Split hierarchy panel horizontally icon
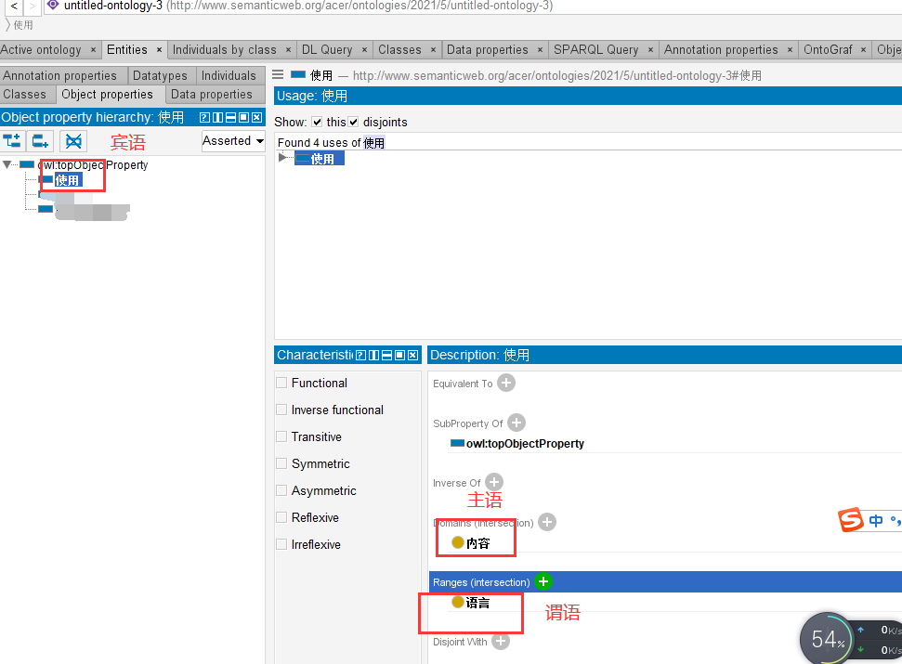Image resolution: width=902 pixels, height=664 pixels. [230, 118]
